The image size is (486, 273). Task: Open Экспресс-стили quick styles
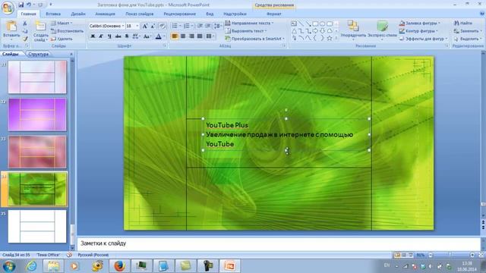382,30
